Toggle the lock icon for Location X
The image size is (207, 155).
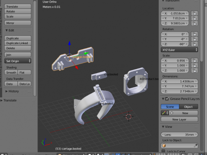(x=194, y=13)
